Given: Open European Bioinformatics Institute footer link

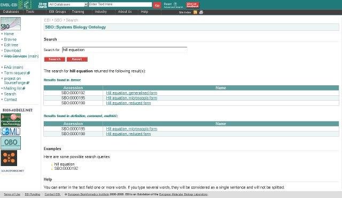Looking at the screenshot, I should pos(88,194).
